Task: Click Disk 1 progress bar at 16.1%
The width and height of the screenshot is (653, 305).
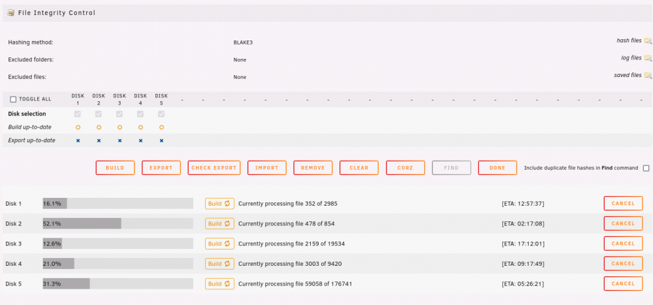Action: point(118,203)
